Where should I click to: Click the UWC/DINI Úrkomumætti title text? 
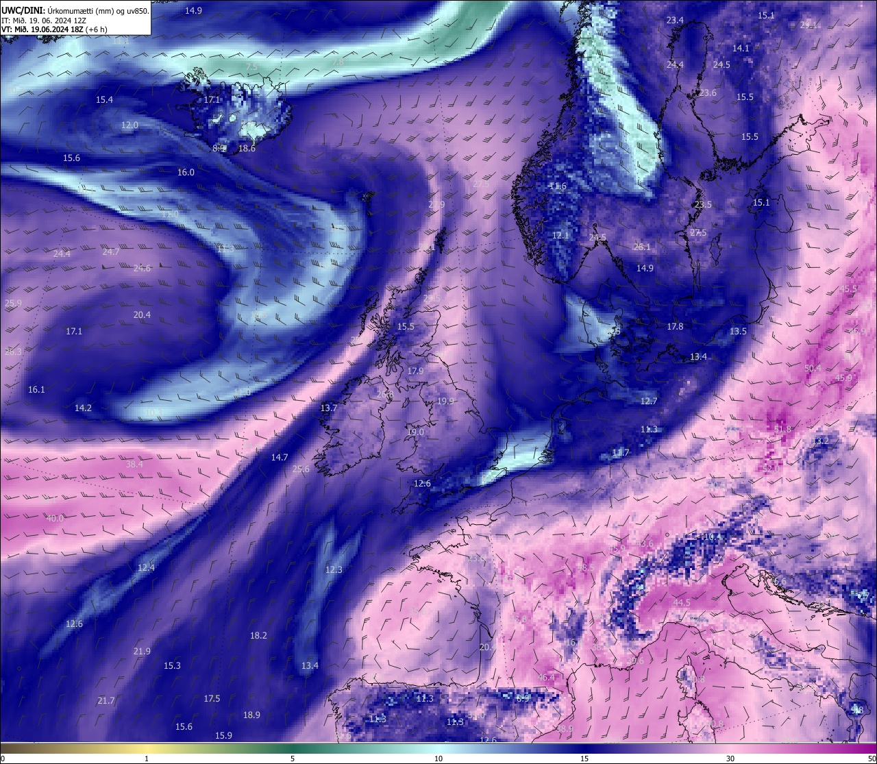pos(74,10)
